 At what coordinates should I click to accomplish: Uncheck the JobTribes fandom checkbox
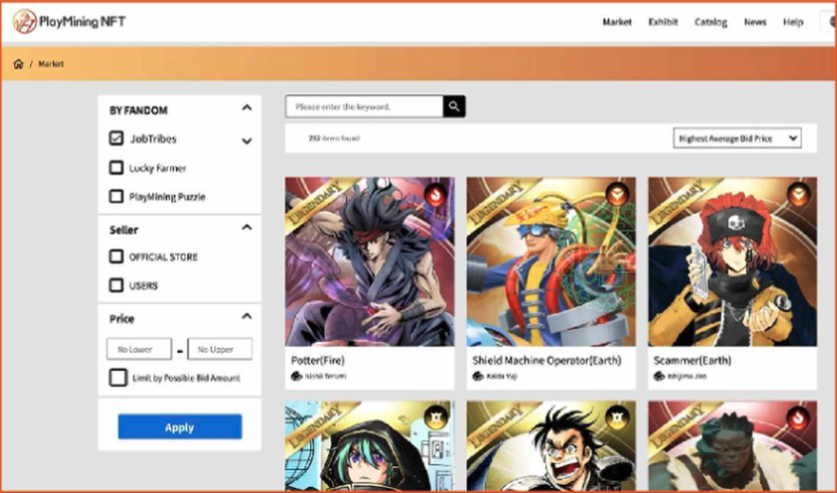click(x=116, y=138)
